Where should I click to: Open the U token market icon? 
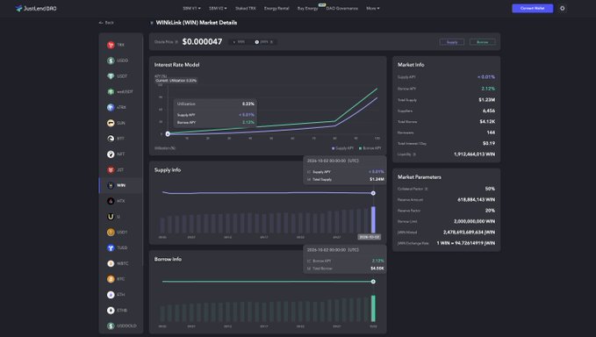[x=111, y=217]
